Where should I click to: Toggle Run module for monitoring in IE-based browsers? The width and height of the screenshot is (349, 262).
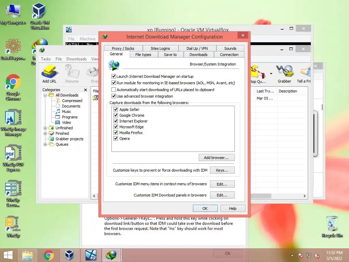[x=113, y=83]
